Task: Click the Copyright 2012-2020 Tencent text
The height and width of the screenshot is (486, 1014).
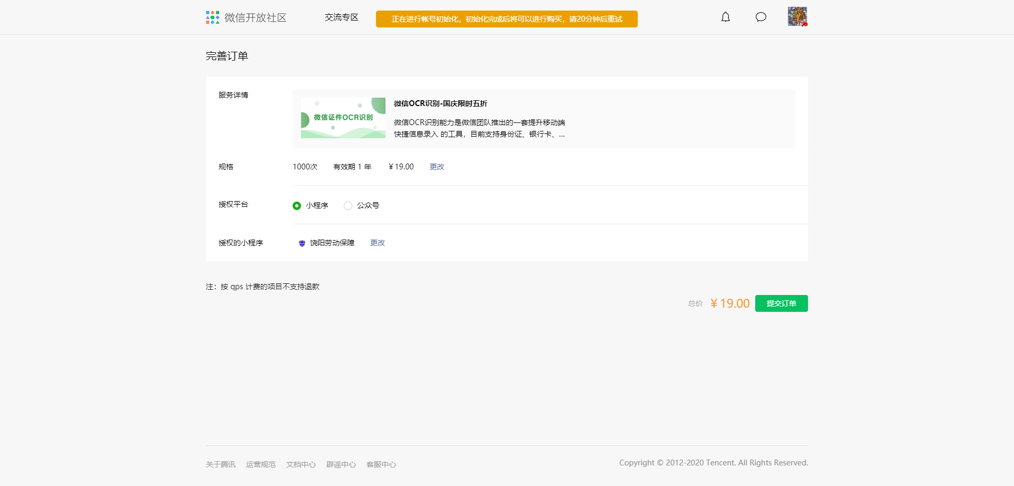Action: [713, 463]
